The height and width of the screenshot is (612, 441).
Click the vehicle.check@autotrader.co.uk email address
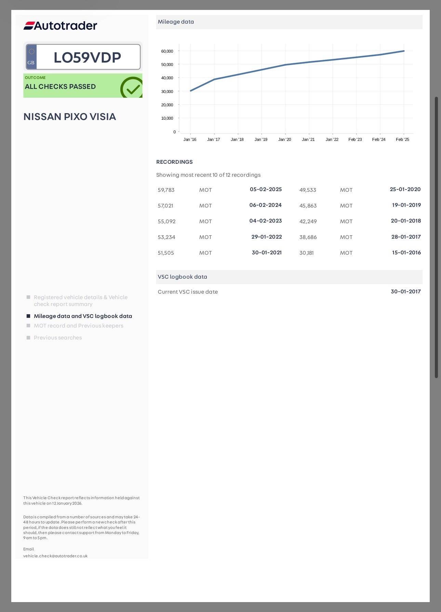(55, 556)
